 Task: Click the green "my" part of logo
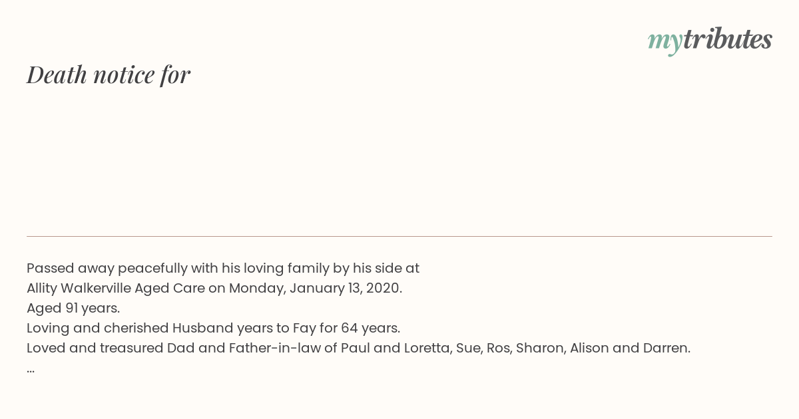point(665,43)
